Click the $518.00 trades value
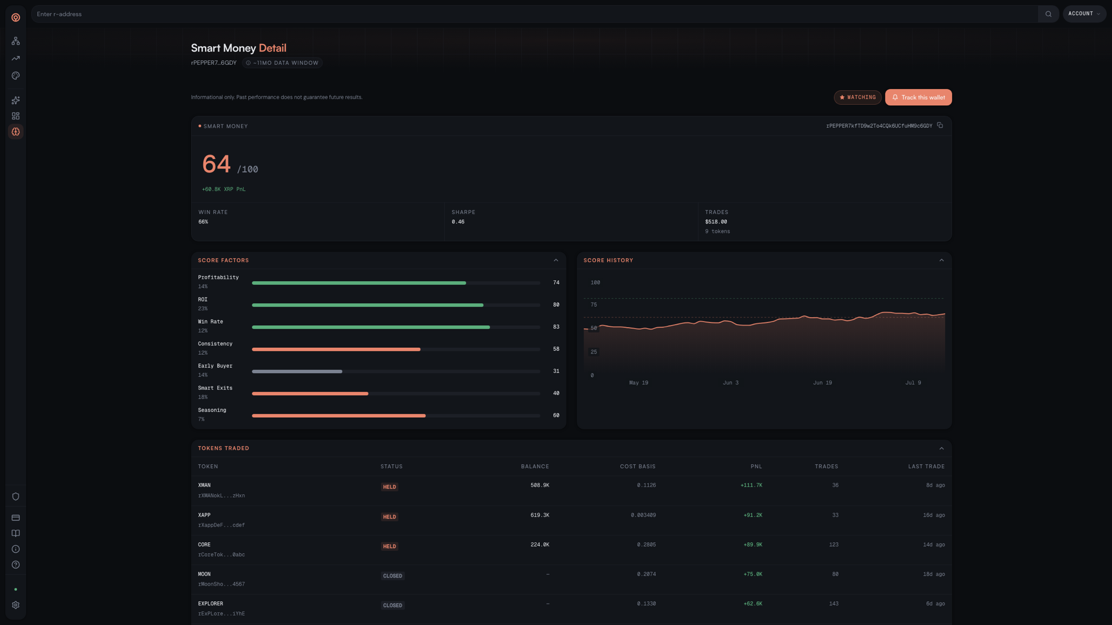 (716, 222)
